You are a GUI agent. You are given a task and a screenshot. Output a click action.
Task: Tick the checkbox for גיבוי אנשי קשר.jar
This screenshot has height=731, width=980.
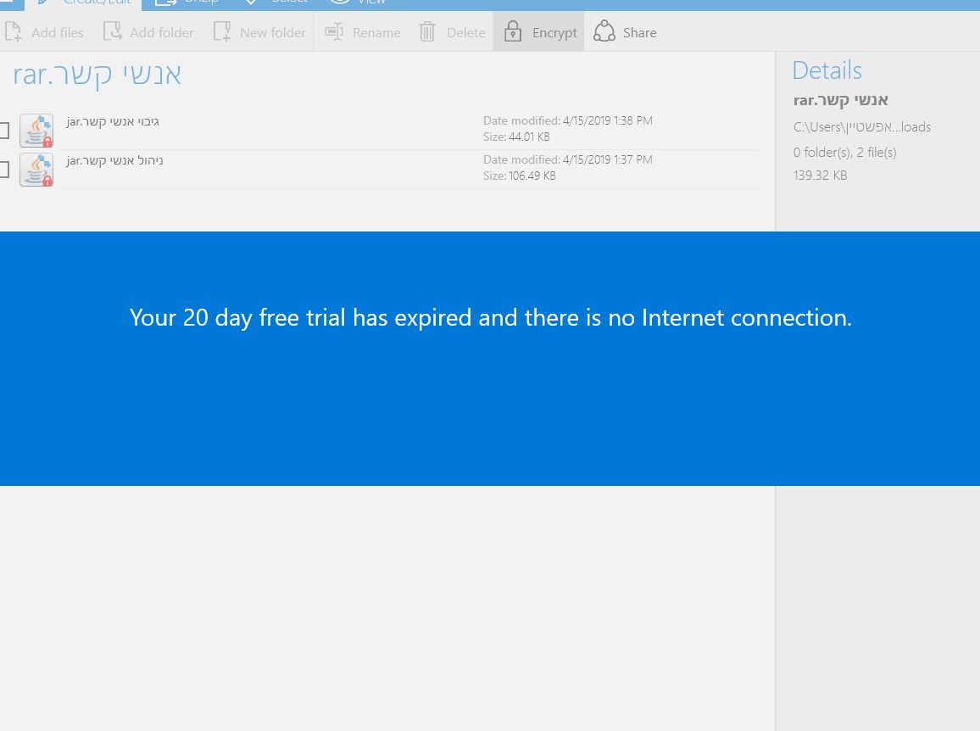pyautogui.click(x=3, y=130)
